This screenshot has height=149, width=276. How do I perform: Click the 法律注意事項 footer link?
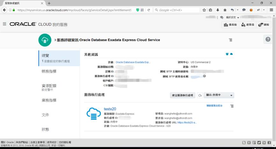point(38,142)
